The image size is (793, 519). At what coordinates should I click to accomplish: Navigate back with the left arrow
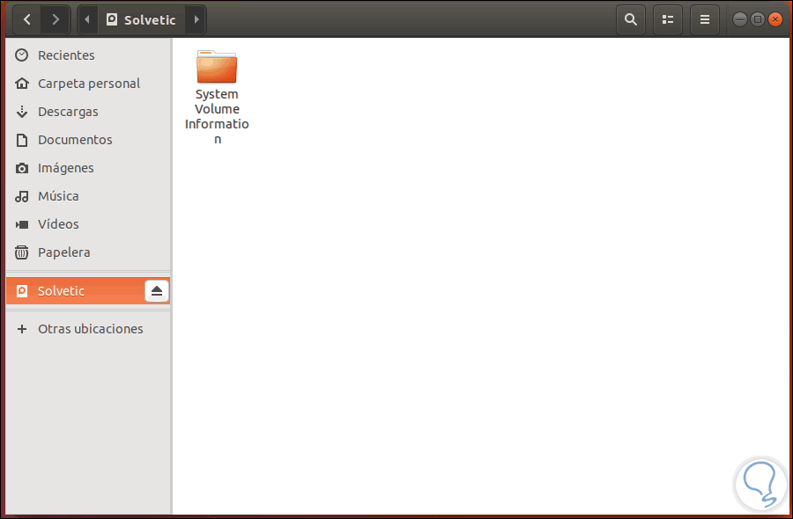[x=26, y=18]
